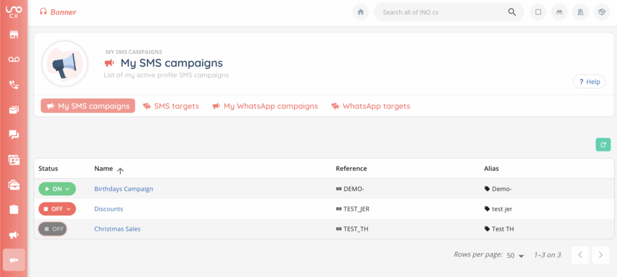Open the rows per page dropdown

tap(515, 255)
